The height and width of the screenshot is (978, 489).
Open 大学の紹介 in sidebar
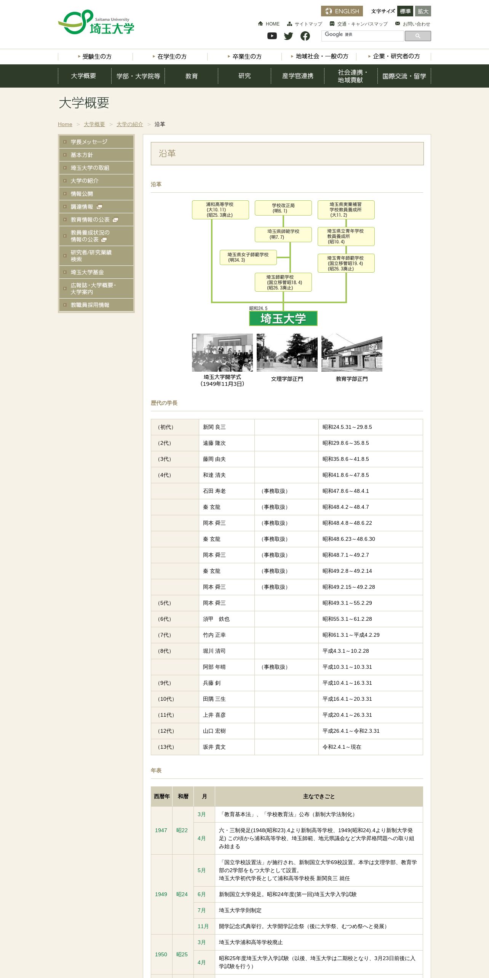(x=96, y=181)
